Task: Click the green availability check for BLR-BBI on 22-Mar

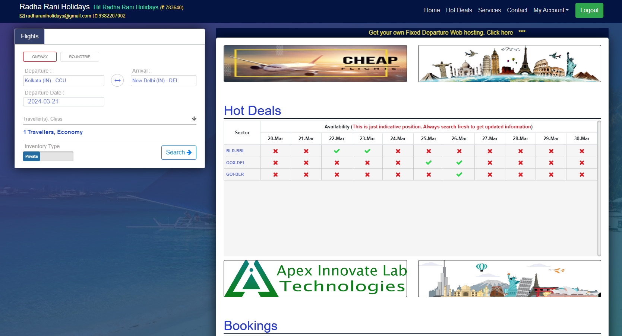Action: tap(337, 151)
